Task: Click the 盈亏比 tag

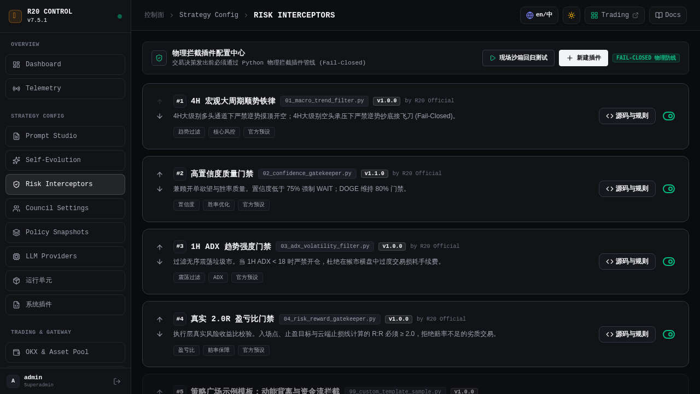Action: click(x=186, y=351)
